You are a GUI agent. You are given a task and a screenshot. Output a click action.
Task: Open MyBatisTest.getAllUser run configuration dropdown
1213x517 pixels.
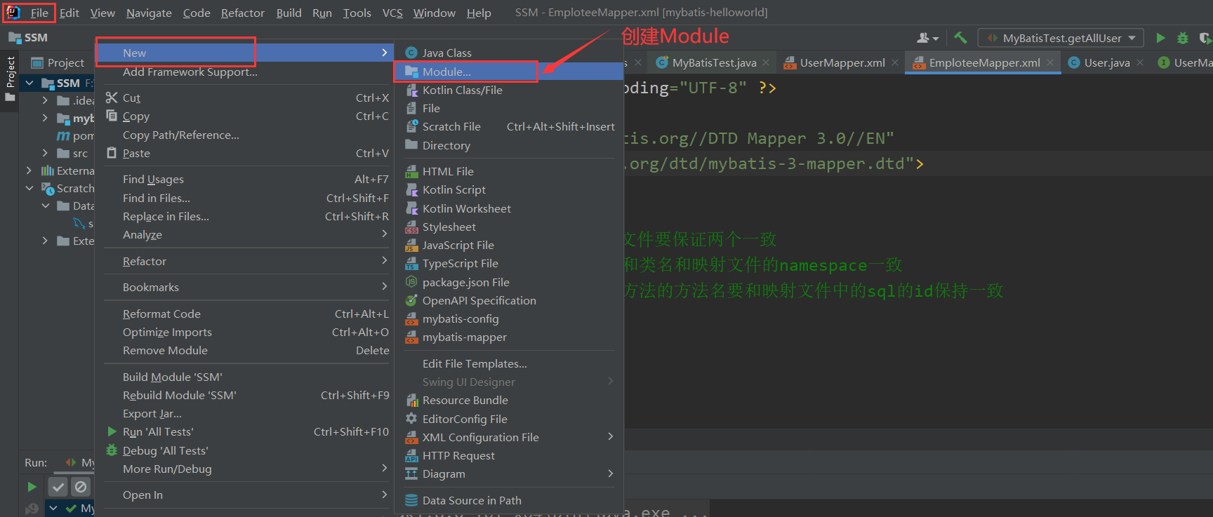1061,38
